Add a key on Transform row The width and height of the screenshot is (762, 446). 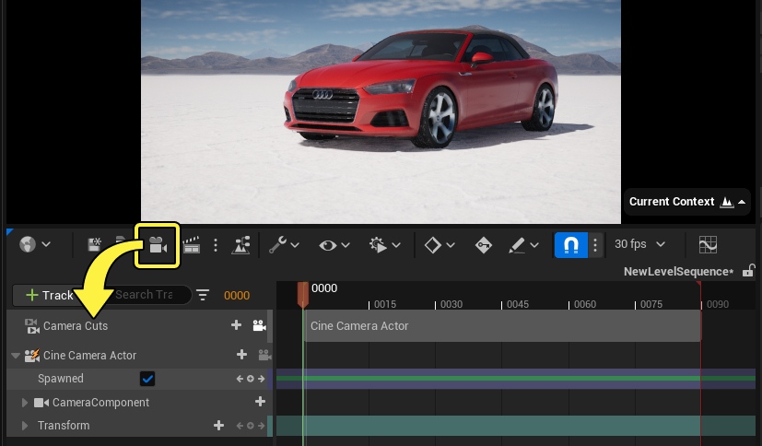click(251, 426)
